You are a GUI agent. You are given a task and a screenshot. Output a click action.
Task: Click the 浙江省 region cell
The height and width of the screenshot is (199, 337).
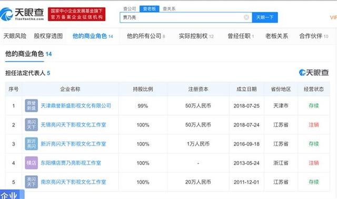coord(281,163)
